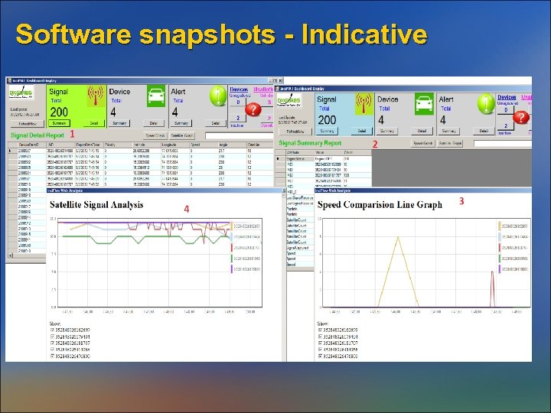This screenshot has height=413, width=551.
Task: Open Satellite Graph from Signal Summary Report window
Action: [451, 143]
